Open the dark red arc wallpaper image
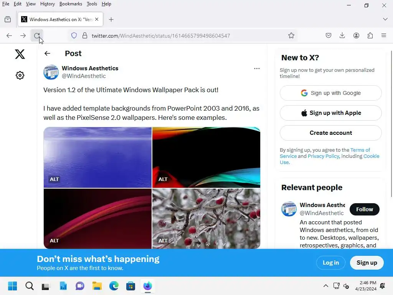Image resolution: width=393 pixels, height=295 pixels. click(97, 219)
